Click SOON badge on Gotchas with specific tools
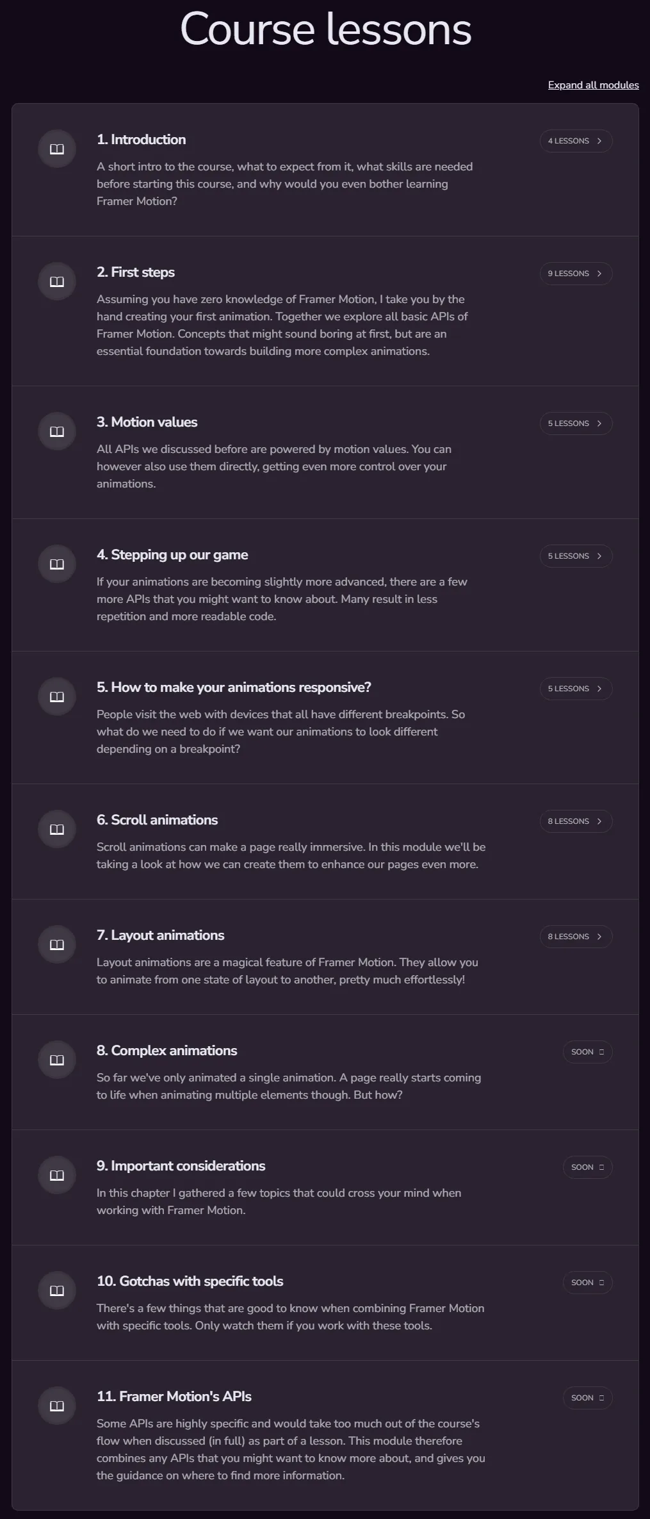 coord(587,1283)
